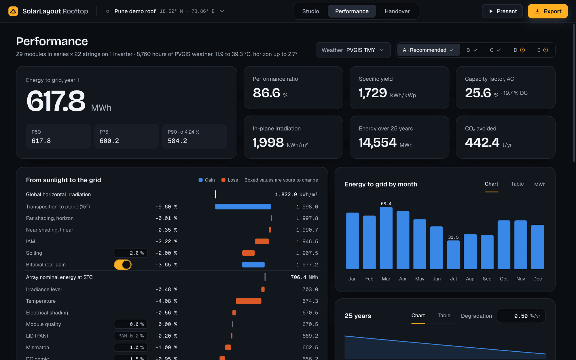576x360 pixels.
Task: Edit the Degradation 0.50 %/yr field
Action: (521, 316)
